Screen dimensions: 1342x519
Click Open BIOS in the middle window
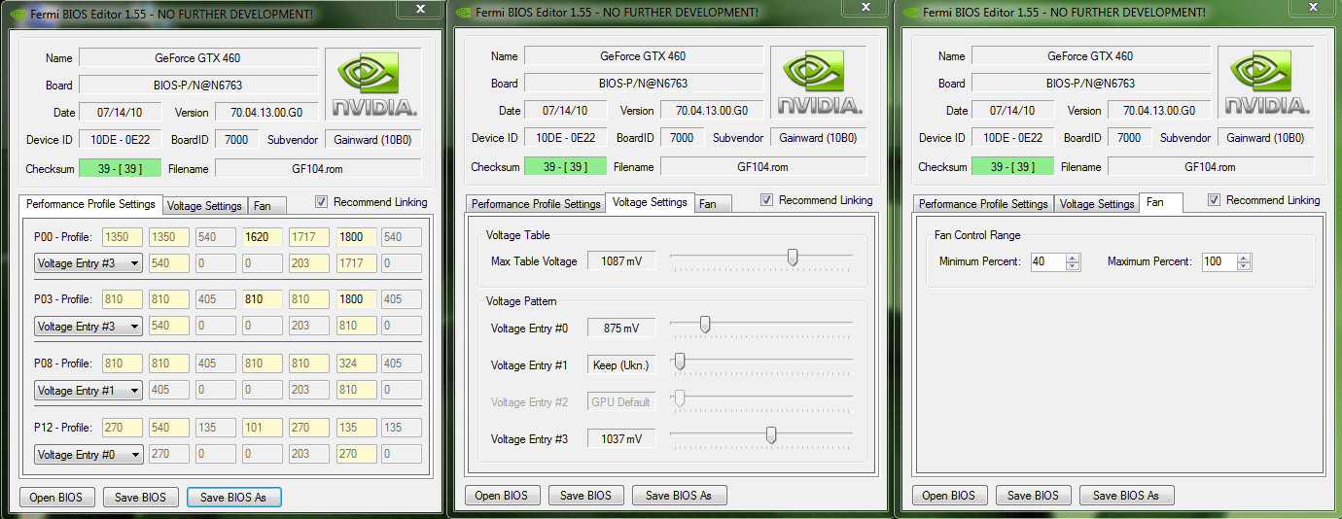502,495
